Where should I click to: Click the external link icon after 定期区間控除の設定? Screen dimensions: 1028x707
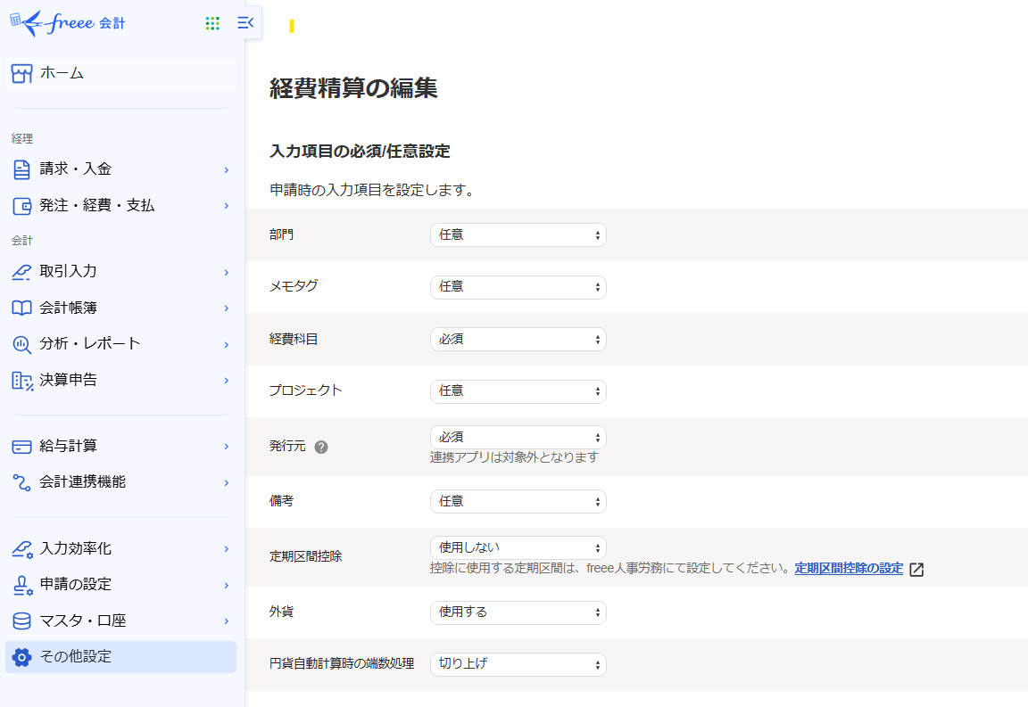pyautogui.click(x=916, y=570)
